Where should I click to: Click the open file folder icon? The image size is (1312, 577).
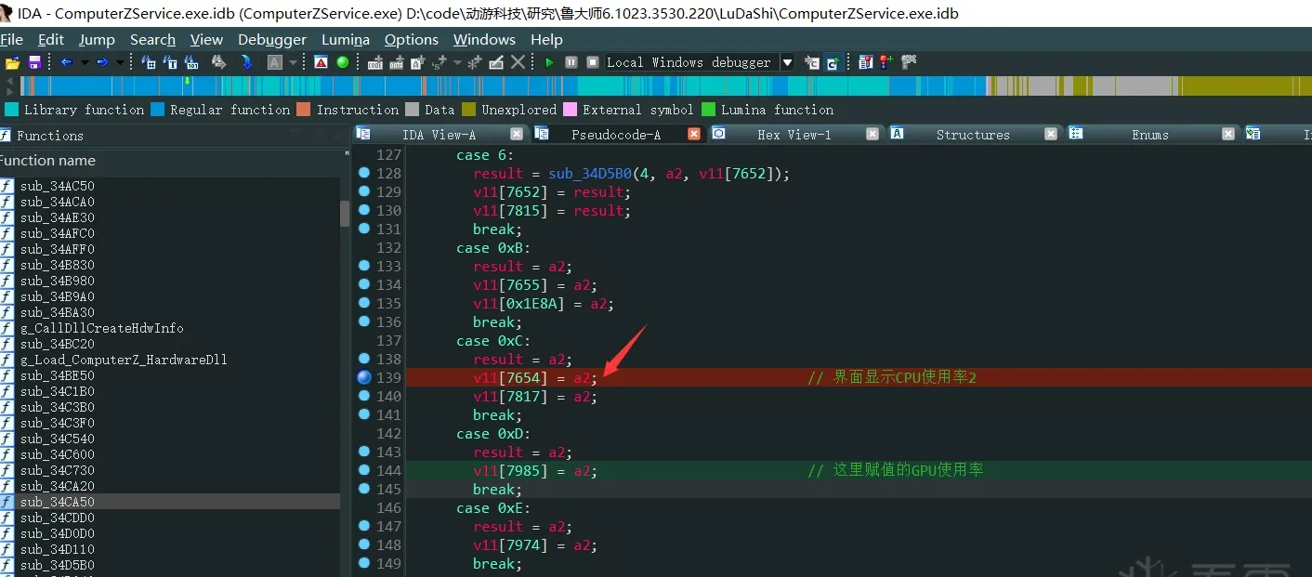coord(12,62)
